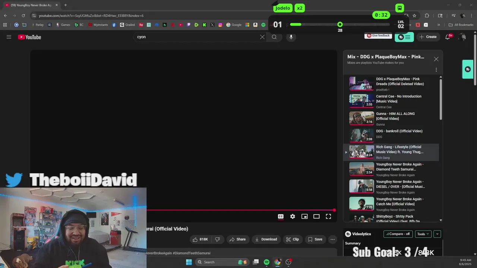Open the Google bookmark
The image size is (477, 268).
point(234,25)
